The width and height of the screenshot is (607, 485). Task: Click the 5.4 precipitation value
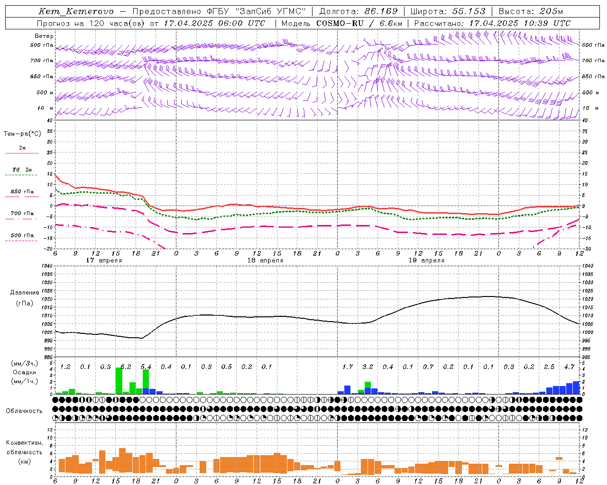click(146, 367)
